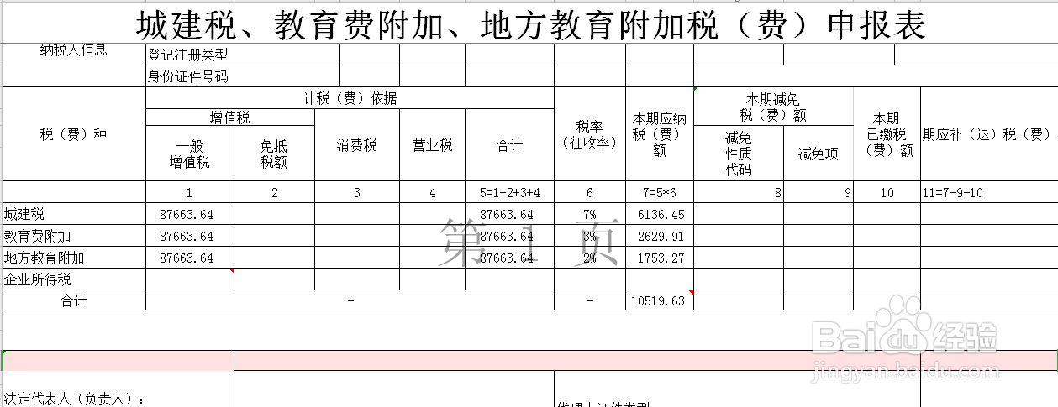
Task: Click the 法定代表人（负责人）： cell
Action: click(118, 389)
